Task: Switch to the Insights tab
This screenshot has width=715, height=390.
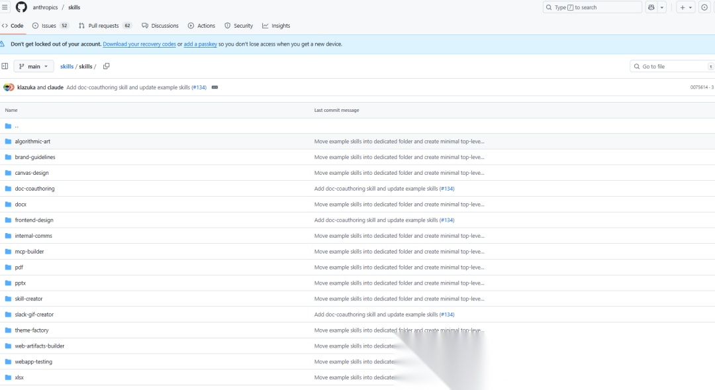Action: point(276,26)
